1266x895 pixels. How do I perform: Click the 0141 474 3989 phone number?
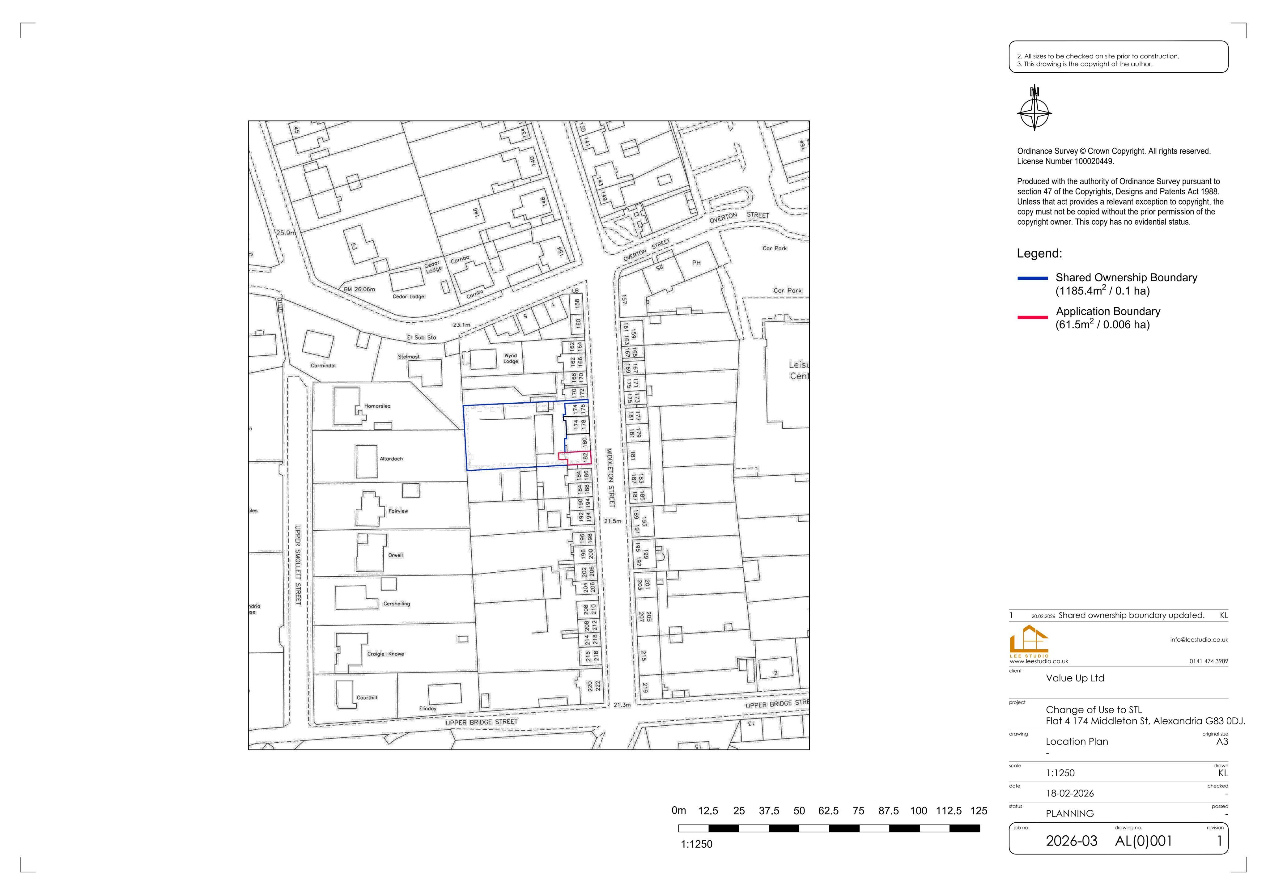click(1209, 661)
